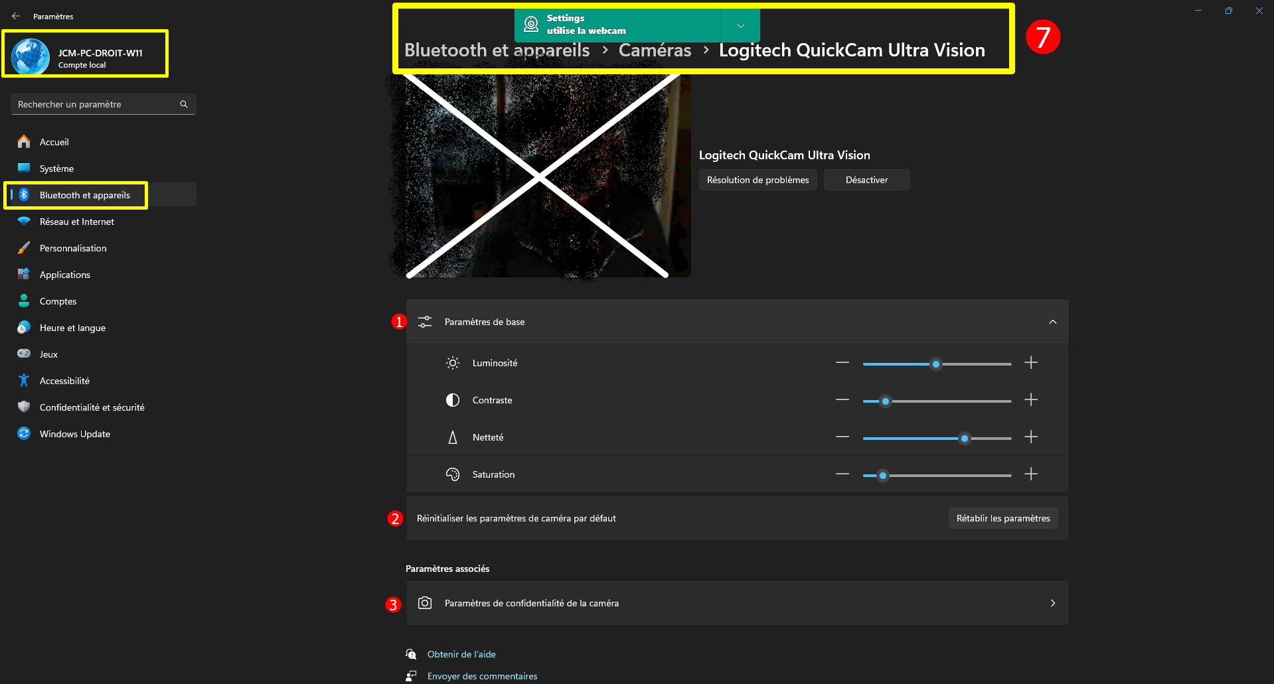The width and height of the screenshot is (1274, 684).
Task: Click the Système monitor icon
Action: pyautogui.click(x=24, y=168)
